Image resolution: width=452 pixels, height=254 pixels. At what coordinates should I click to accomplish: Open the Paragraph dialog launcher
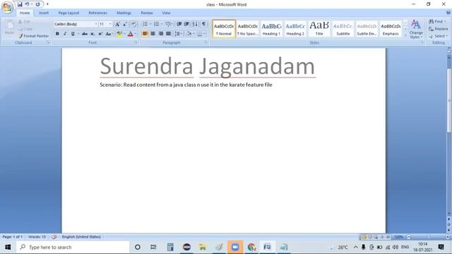click(206, 42)
